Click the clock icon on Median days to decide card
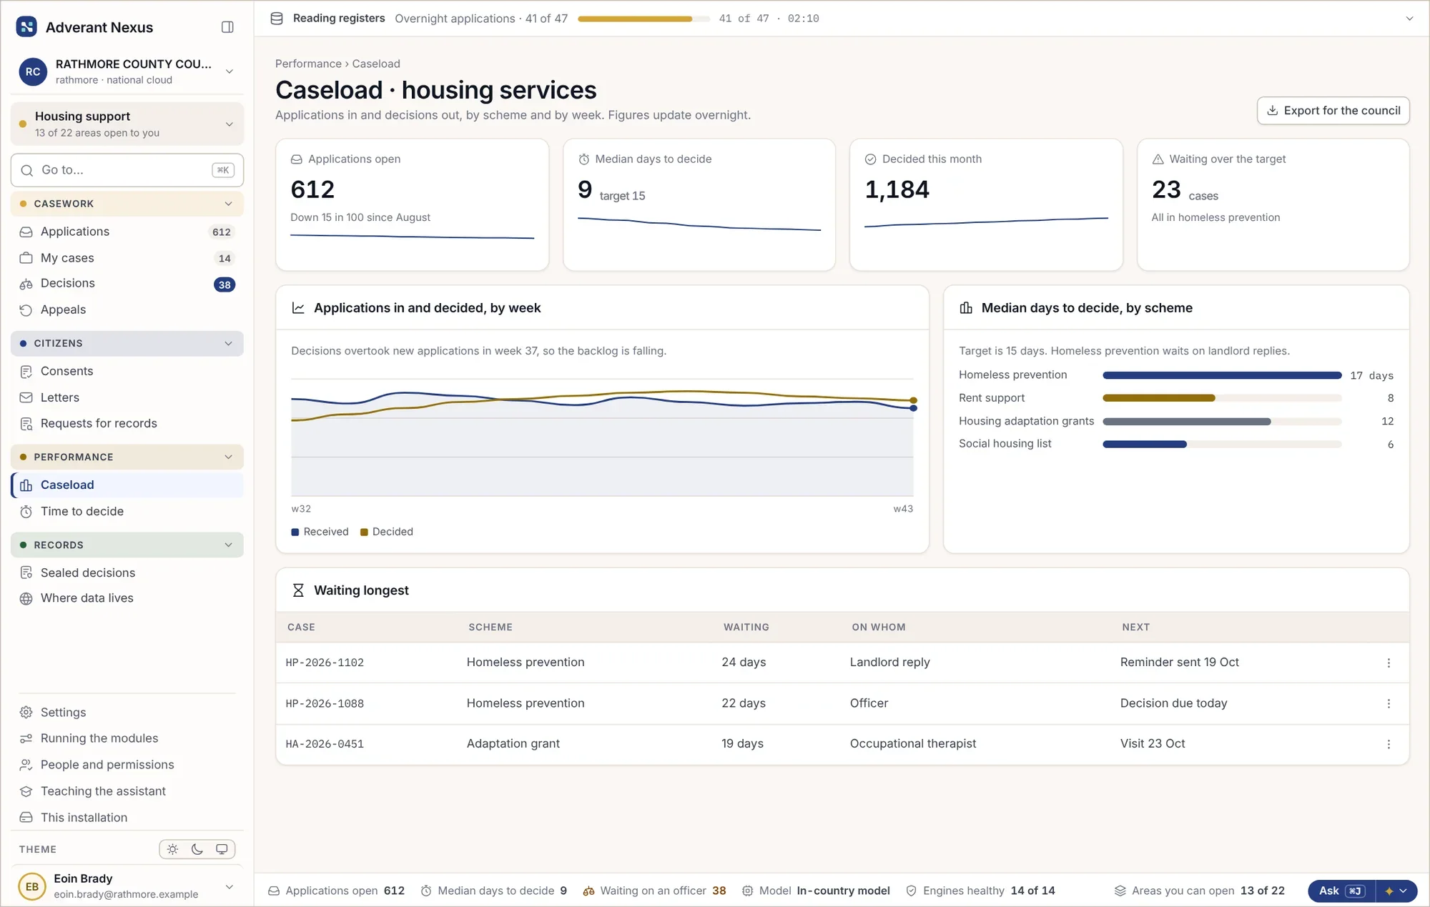1430x907 pixels. point(583,159)
